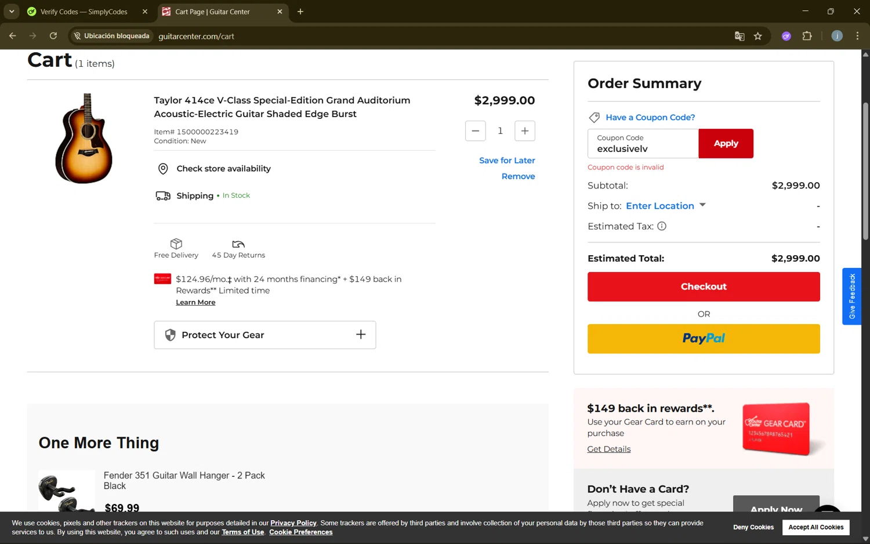Screen dimensions: 870x544
Task: Click the 45 Day Returns icon
Action: [x=238, y=244]
